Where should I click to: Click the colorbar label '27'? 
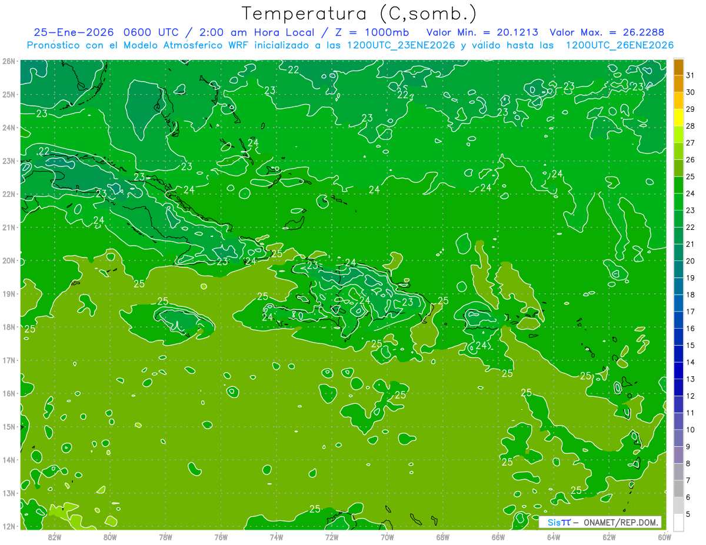click(x=690, y=143)
